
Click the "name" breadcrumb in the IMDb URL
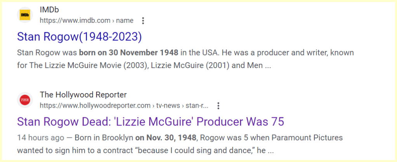125,21
